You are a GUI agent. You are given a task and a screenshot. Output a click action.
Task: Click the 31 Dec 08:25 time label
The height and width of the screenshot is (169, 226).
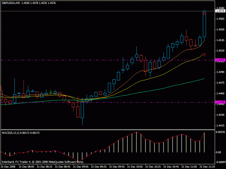pos(45,167)
